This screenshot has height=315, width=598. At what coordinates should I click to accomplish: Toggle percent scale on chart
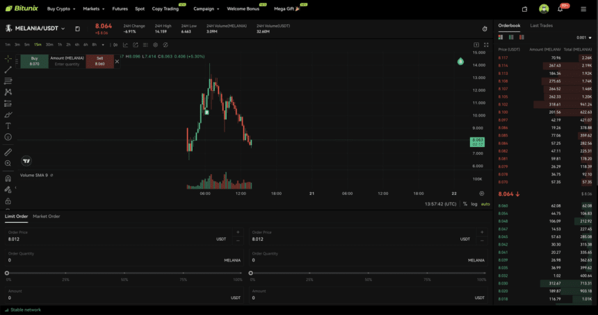coord(465,204)
